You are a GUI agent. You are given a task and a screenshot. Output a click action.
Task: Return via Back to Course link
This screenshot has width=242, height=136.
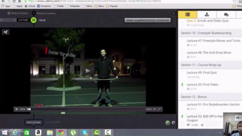pos(18,13)
